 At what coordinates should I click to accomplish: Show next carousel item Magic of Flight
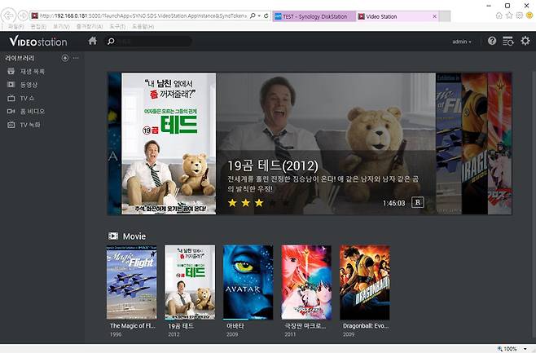click(449, 143)
